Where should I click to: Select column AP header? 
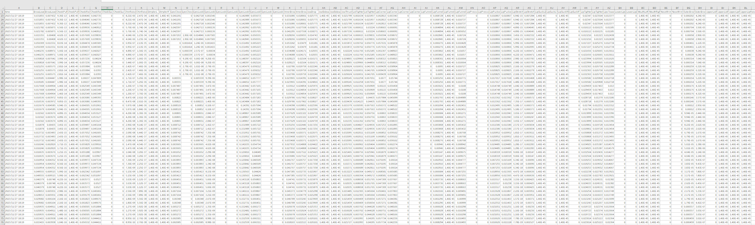[495, 8]
